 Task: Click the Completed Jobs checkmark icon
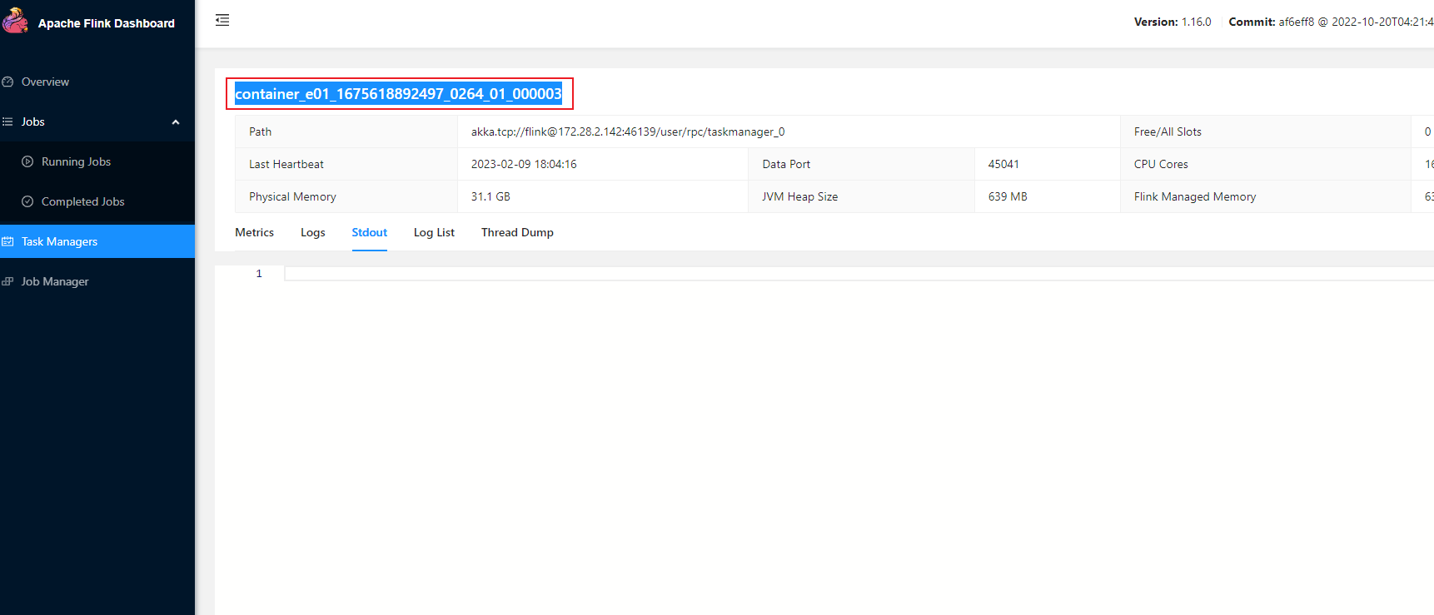(x=27, y=201)
